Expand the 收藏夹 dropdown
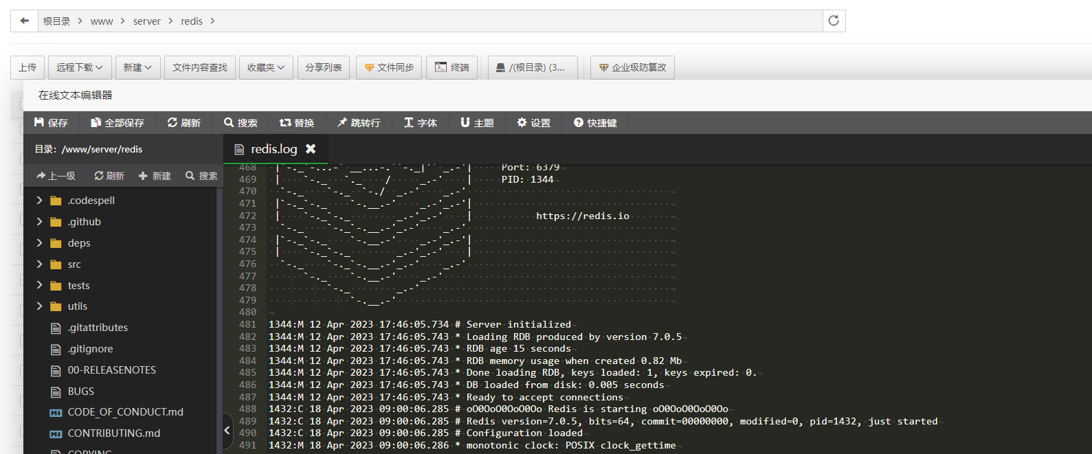The image size is (1092, 454). click(x=266, y=67)
